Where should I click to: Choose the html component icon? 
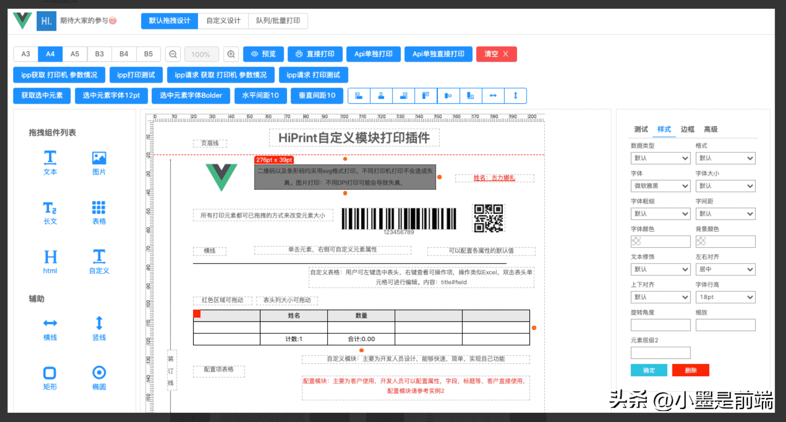click(50, 257)
